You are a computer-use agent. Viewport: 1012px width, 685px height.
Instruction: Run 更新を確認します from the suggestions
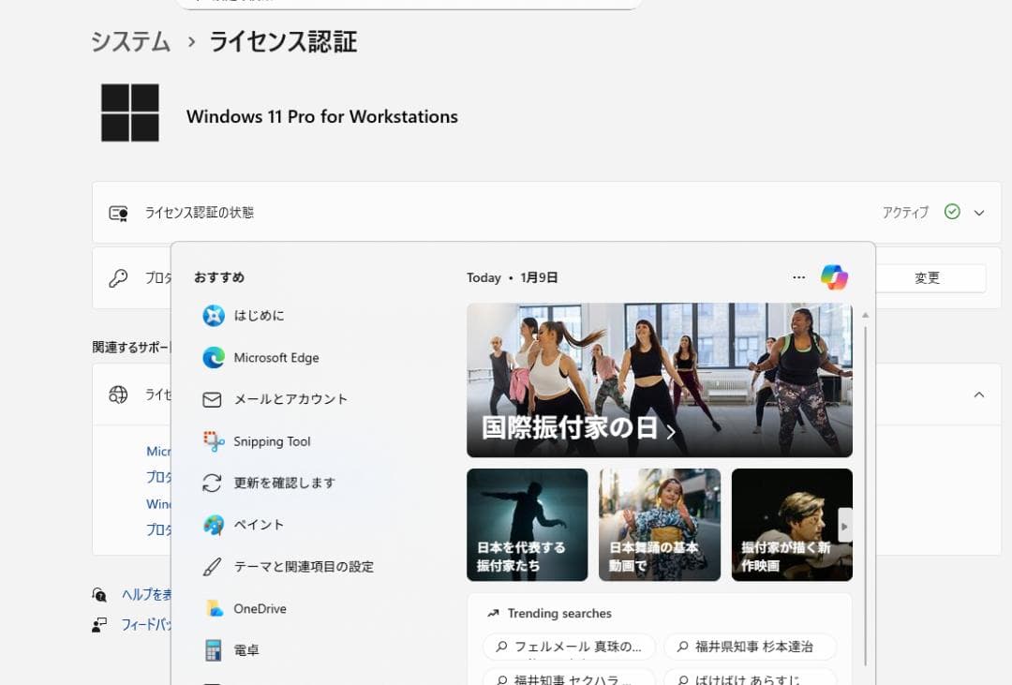(x=286, y=483)
